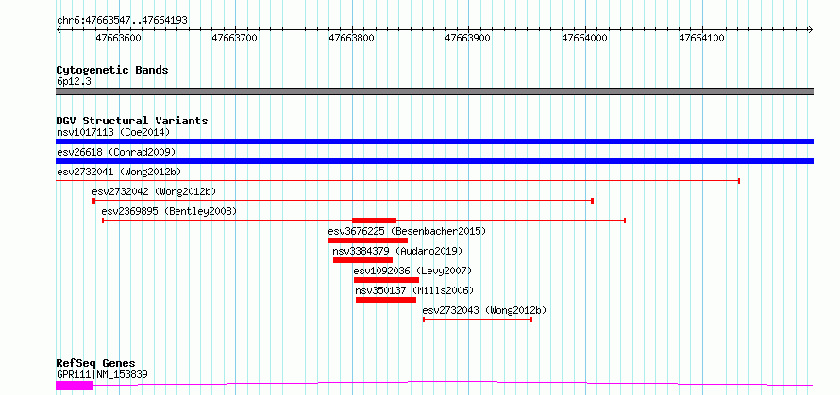Click the ruler's left arrow end
Viewport: 840px width, 395px height.
click(59, 30)
